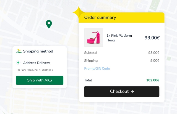The height and width of the screenshot is (114, 177).
Task: Click the Shipping method heading
Action: tap(38, 51)
